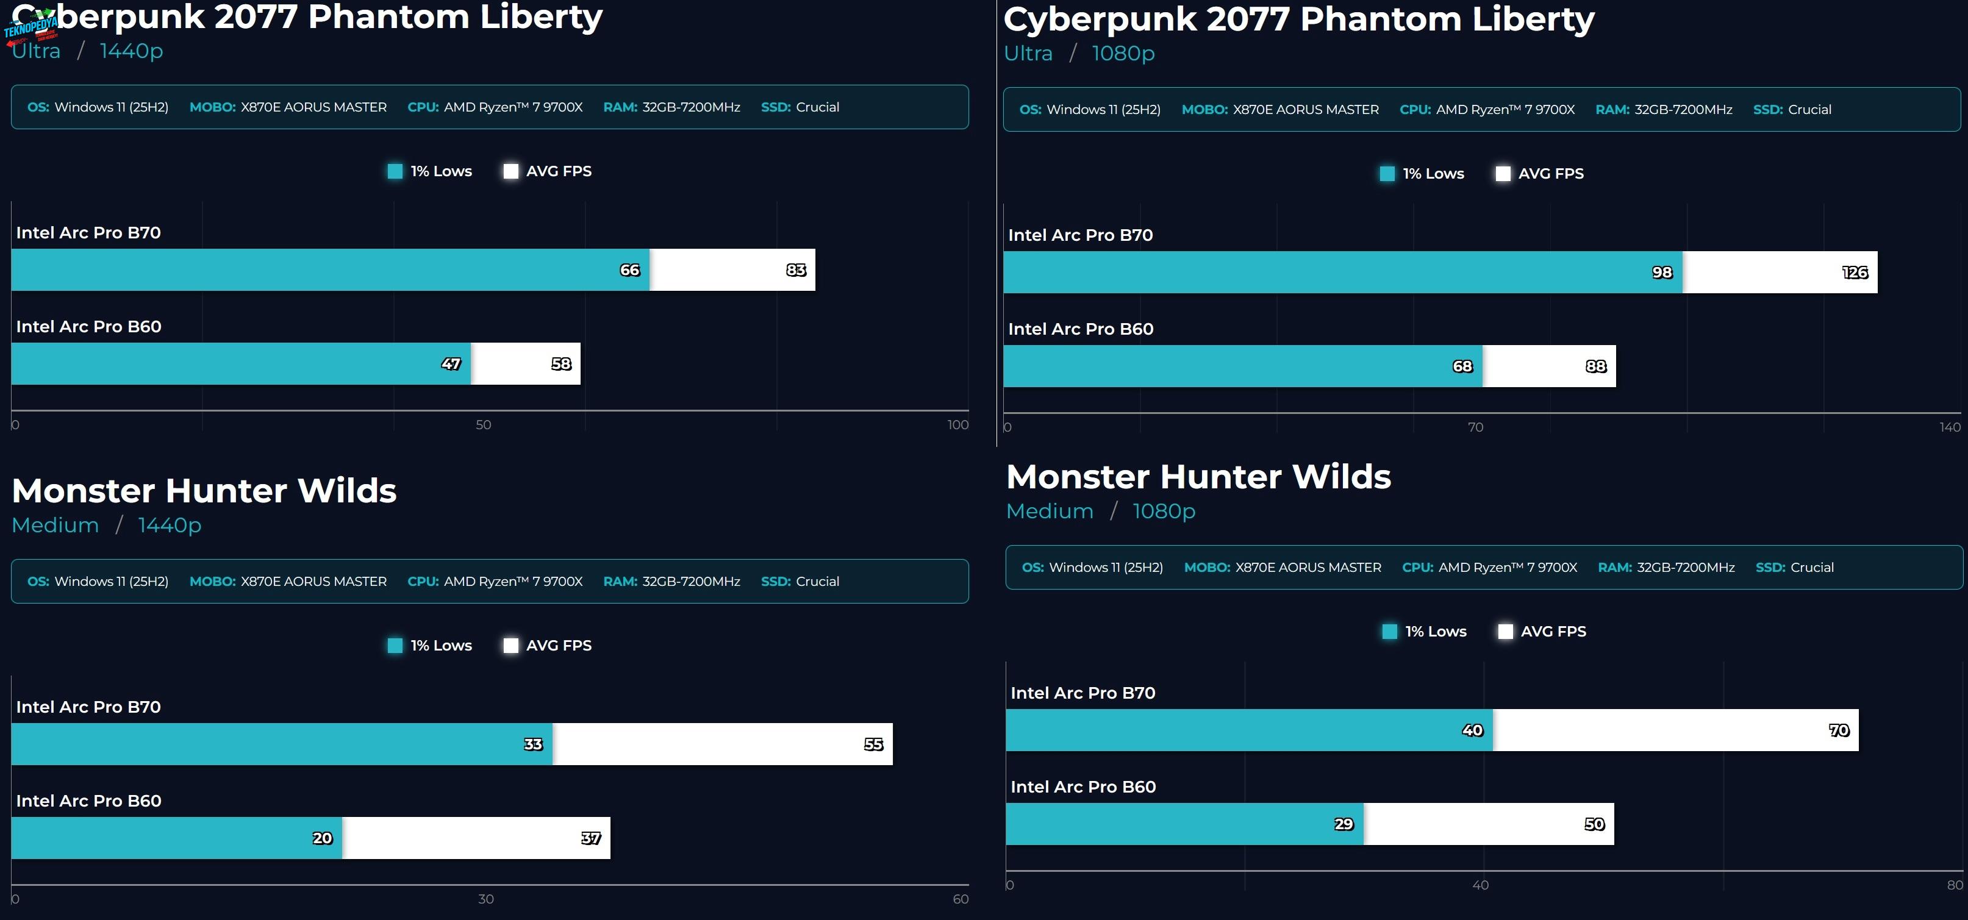
Task: Toggle 1% Lows legend in Cyberpunk 1440p chart
Action: tap(429, 171)
